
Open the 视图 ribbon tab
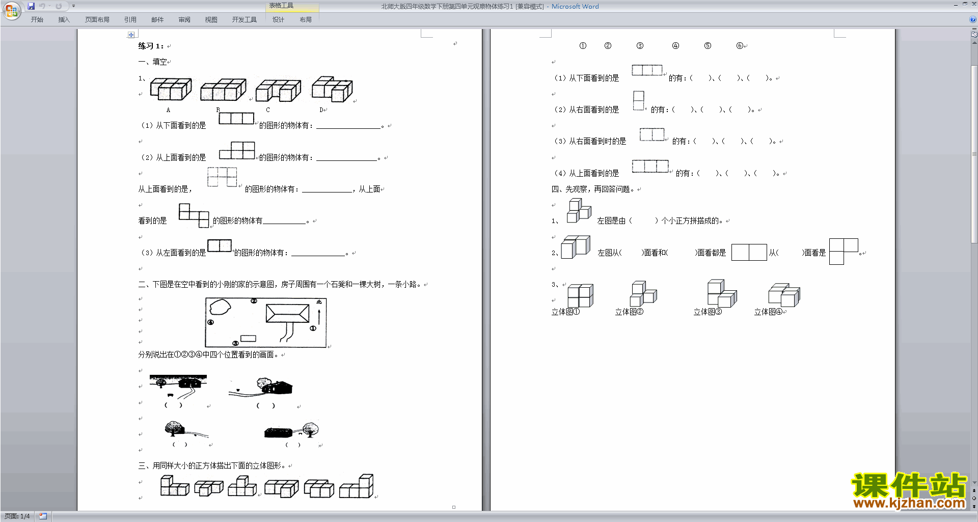pyautogui.click(x=211, y=20)
